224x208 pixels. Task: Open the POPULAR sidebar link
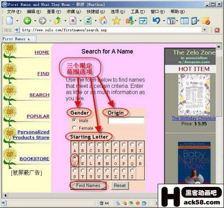[38, 116]
